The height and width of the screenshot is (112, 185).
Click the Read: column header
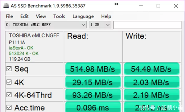point(78,36)
